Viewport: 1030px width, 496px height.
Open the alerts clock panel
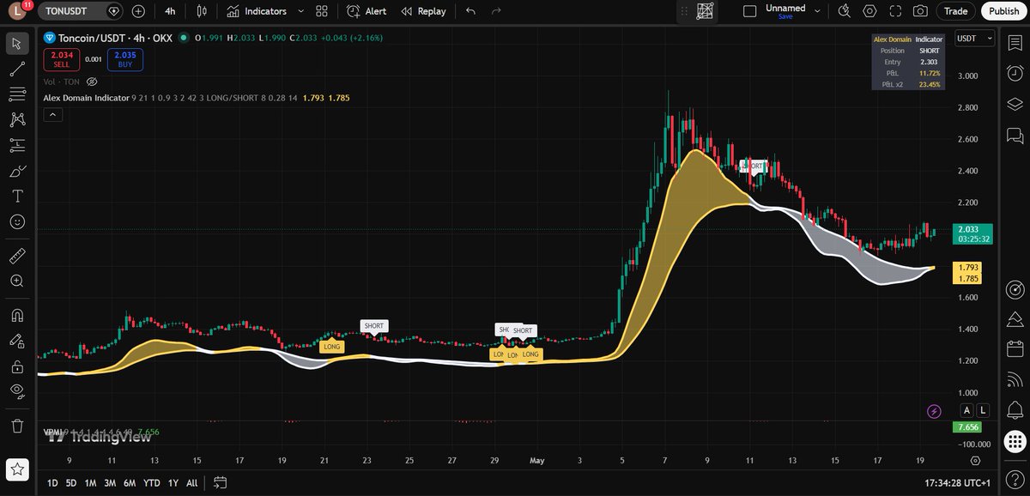[1014, 74]
